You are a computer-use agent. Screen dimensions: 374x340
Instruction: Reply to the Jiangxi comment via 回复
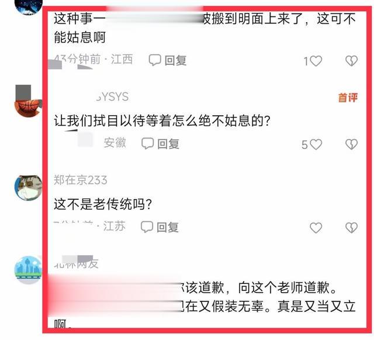[175, 60]
